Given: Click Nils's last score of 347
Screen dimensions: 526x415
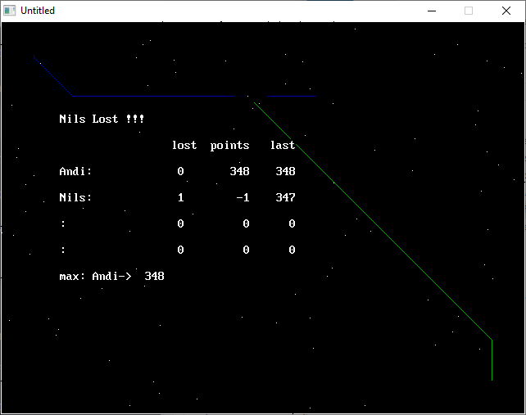Looking at the screenshot, I should tap(285, 198).
